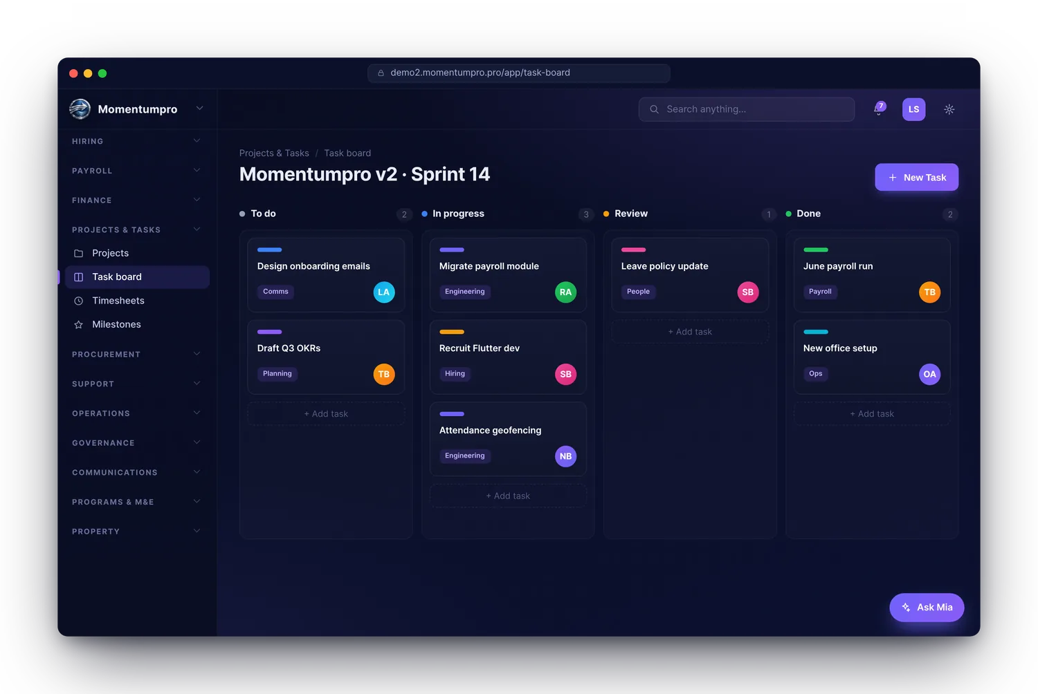Image resolution: width=1038 pixels, height=694 pixels.
Task: Expand the Payroll sidebar section
Action: pos(136,171)
